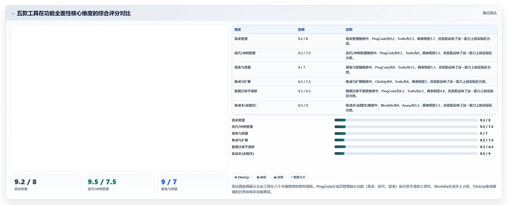Click the 低成本(含隐性) progress bar
The width and height of the screenshot is (508, 205).
406,153
